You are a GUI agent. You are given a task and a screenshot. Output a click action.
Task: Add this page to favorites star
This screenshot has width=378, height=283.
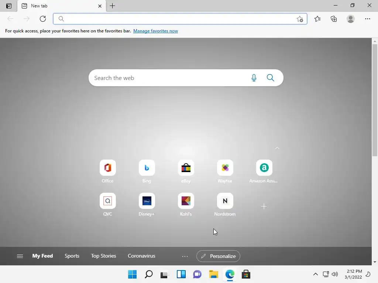[x=300, y=19]
